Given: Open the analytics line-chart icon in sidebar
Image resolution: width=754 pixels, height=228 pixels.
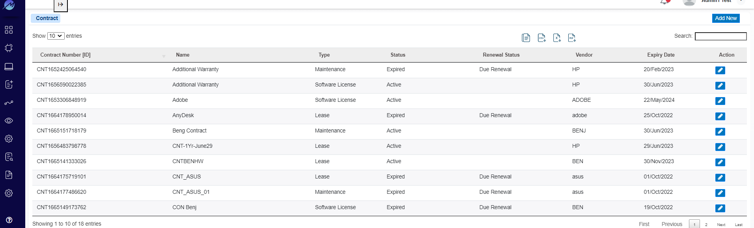Looking at the screenshot, I should coord(9,103).
